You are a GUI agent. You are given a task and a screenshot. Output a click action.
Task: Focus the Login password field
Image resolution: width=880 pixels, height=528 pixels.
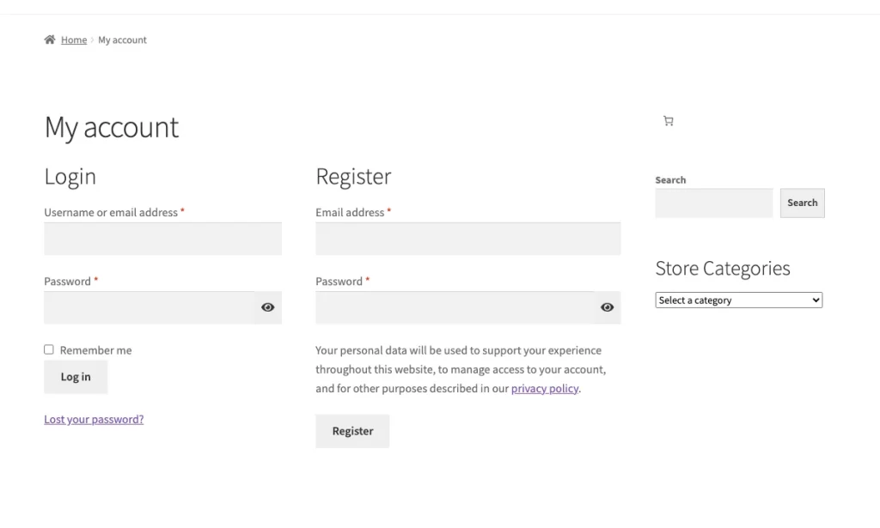pyautogui.click(x=149, y=307)
